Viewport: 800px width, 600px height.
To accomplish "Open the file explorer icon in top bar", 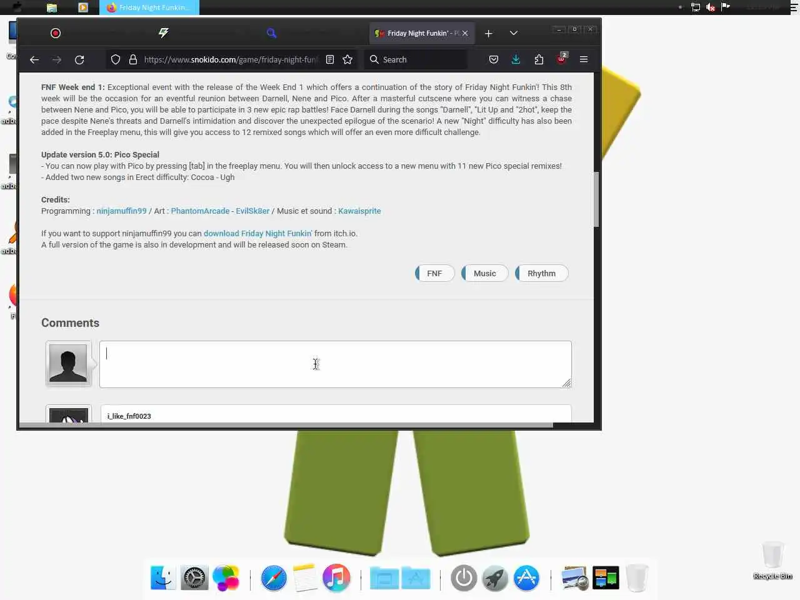I will [x=52, y=7].
